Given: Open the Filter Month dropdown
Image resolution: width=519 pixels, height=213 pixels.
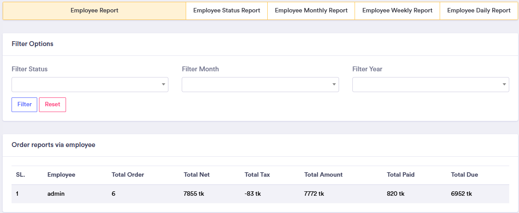Looking at the screenshot, I should tap(260, 85).
